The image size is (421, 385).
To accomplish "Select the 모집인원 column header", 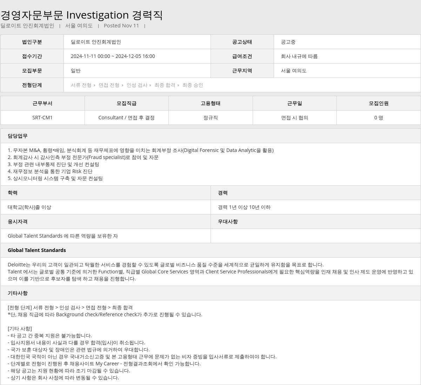I will 379,103.
